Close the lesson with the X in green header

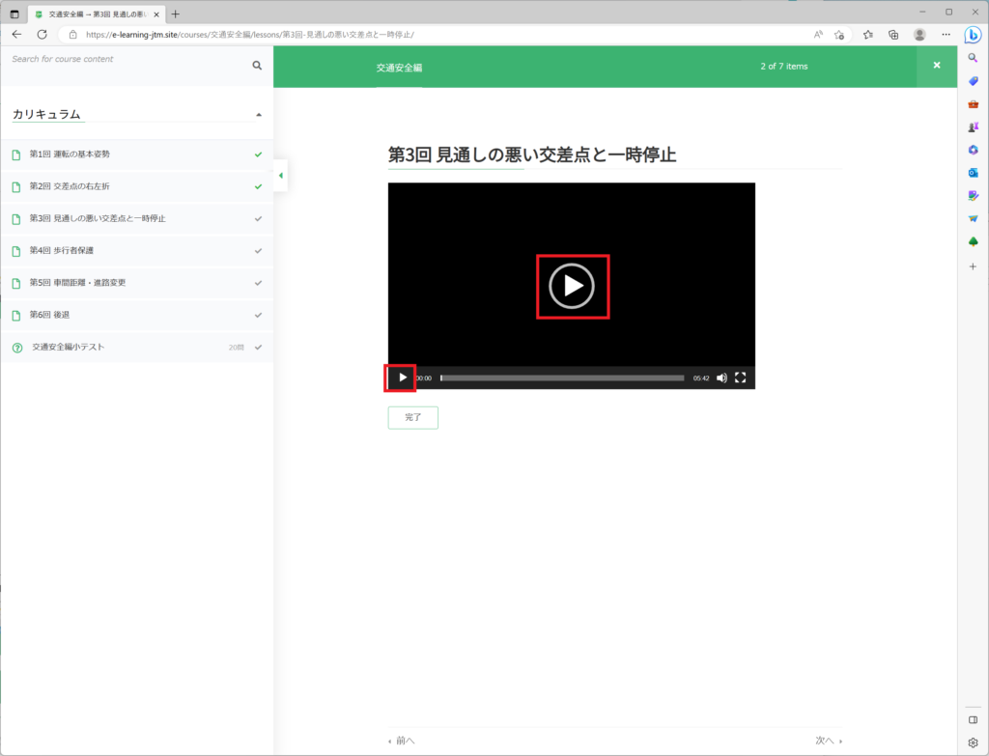[x=936, y=66]
